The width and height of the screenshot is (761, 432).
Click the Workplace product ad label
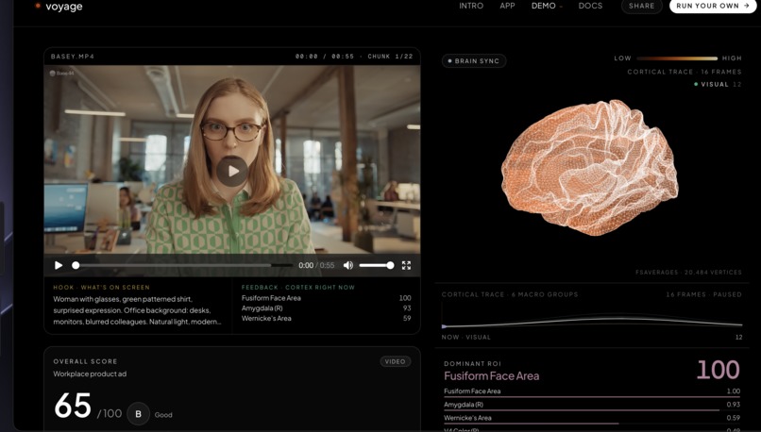point(90,374)
